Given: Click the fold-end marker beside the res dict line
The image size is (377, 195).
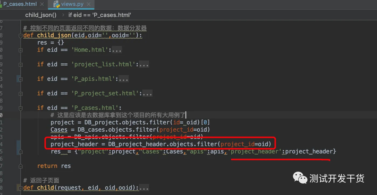Looking at the screenshot, I should (20, 152).
